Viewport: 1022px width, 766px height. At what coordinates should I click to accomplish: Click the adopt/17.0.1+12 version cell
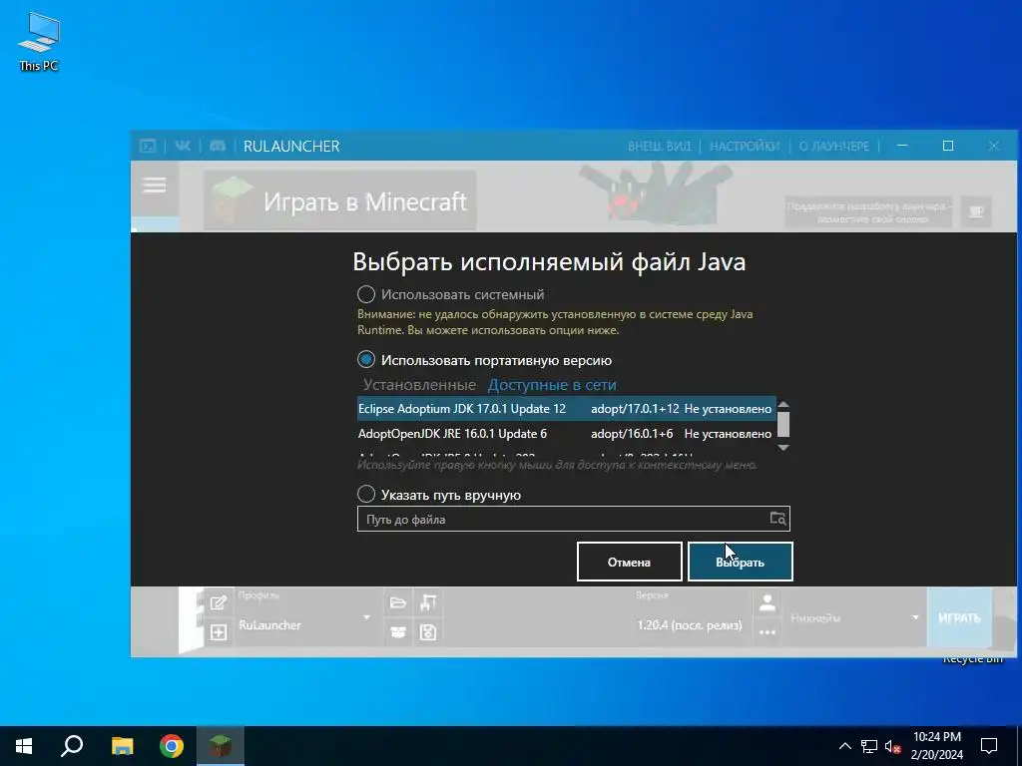(x=634, y=408)
